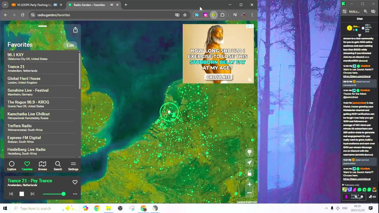Open the yellow circular arrows extension

click(x=213, y=15)
